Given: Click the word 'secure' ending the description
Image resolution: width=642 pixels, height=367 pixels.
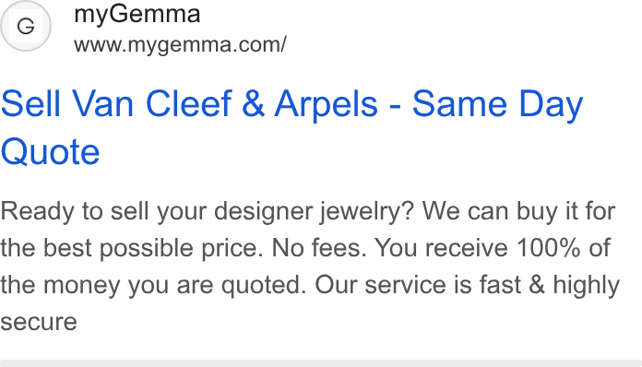Looking at the screenshot, I should pyautogui.click(x=39, y=323).
